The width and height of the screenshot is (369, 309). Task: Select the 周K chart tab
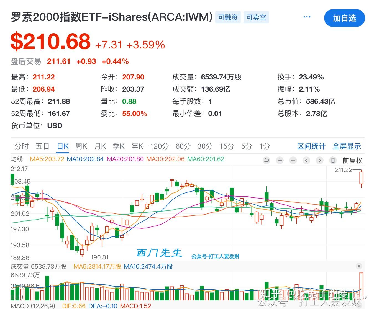[81, 146]
